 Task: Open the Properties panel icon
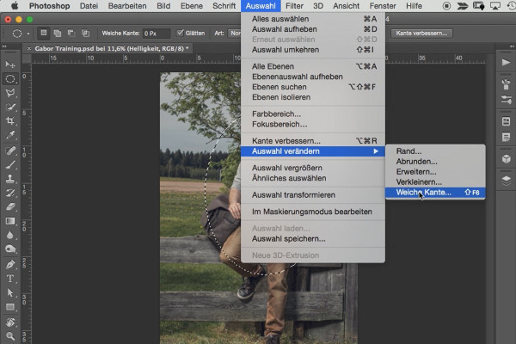pos(506,121)
